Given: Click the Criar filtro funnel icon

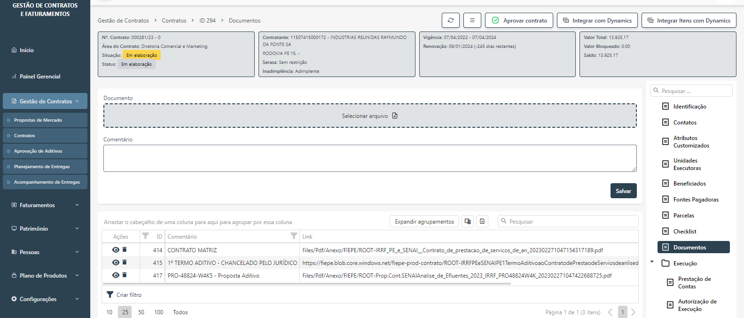Looking at the screenshot, I should pyautogui.click(x=110, y=295).
